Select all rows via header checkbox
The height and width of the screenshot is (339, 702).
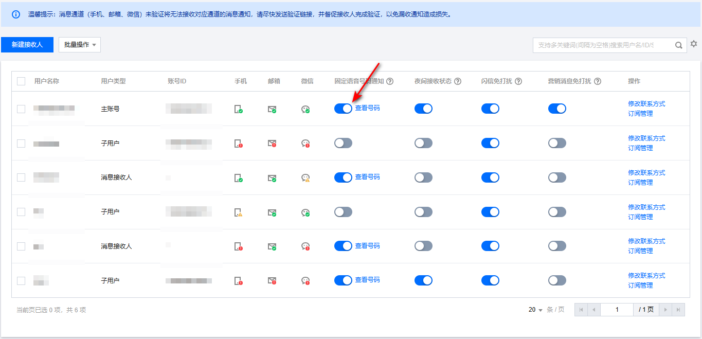[x=21, y=81]
